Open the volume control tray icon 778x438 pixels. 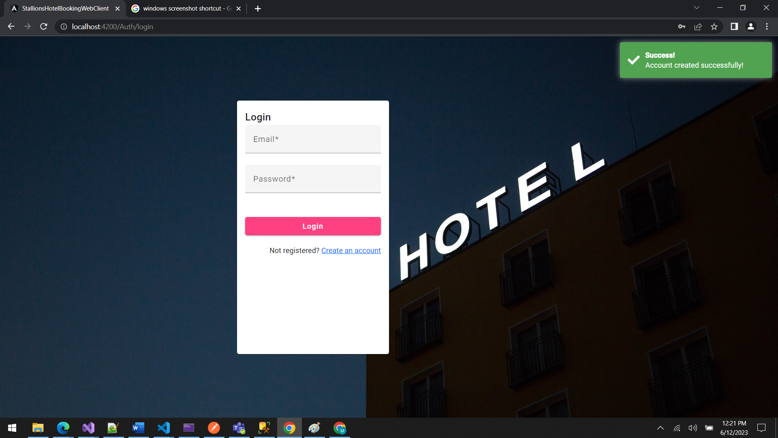693,428
